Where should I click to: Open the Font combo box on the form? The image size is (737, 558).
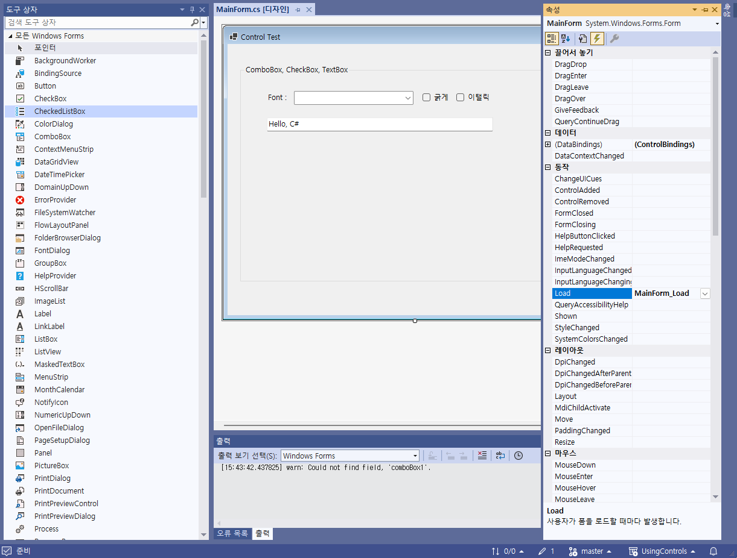point(408,98)
